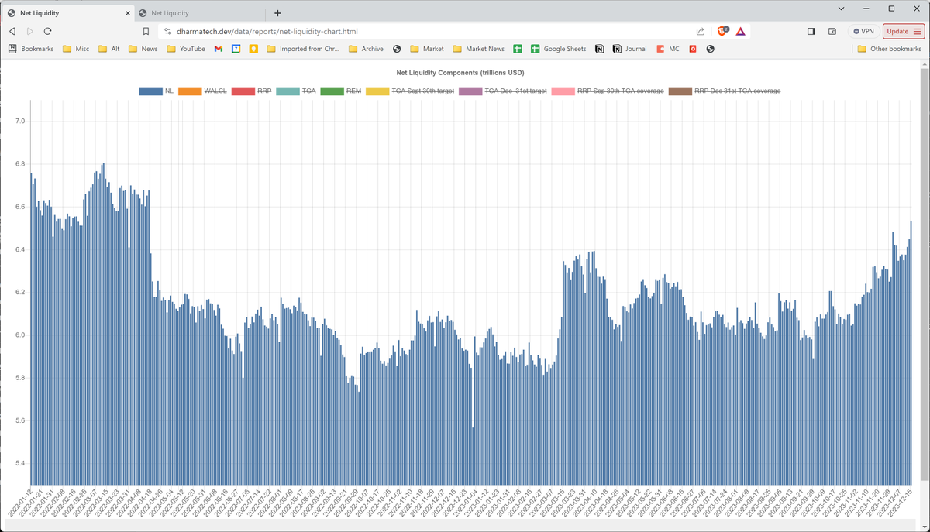This screenshot has height=532, width=930.
Task: Click the sidebar toggle icon near the top right
Action: pos(811,30)
